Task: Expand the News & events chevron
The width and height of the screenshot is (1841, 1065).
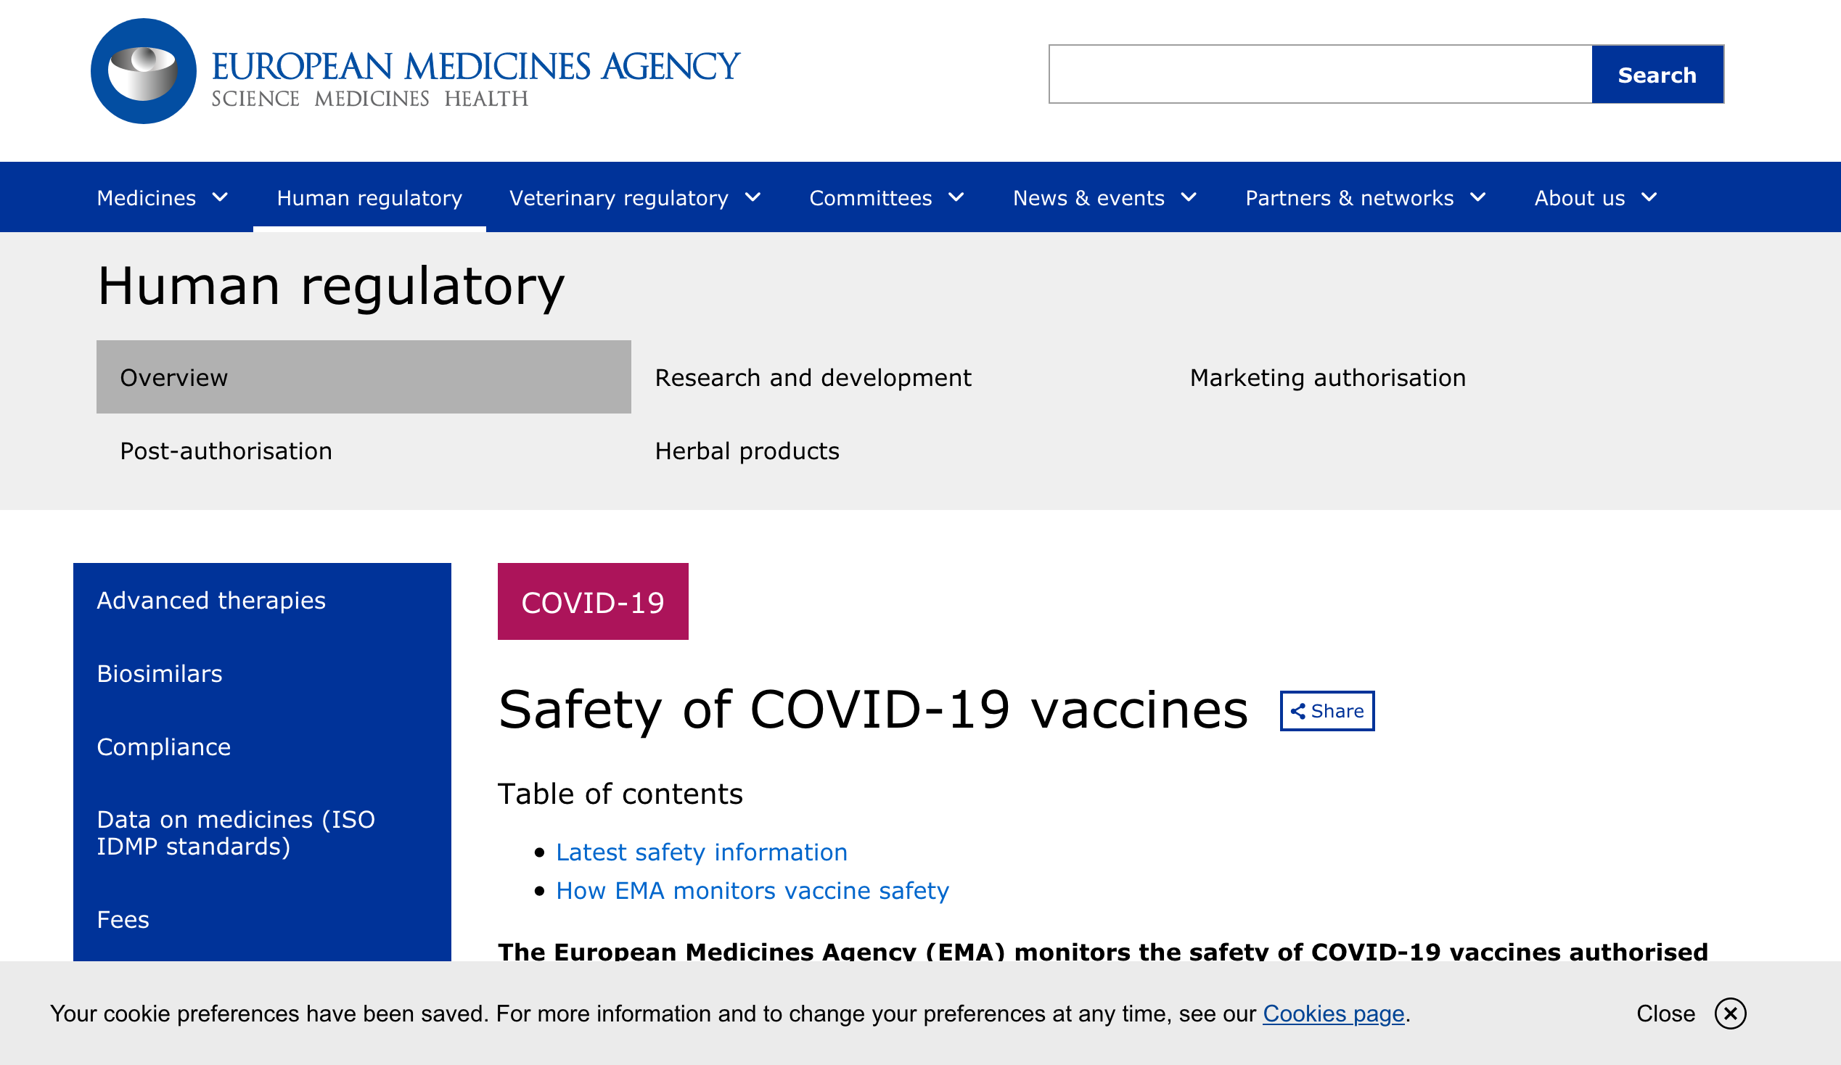Action: [1189, 197]
